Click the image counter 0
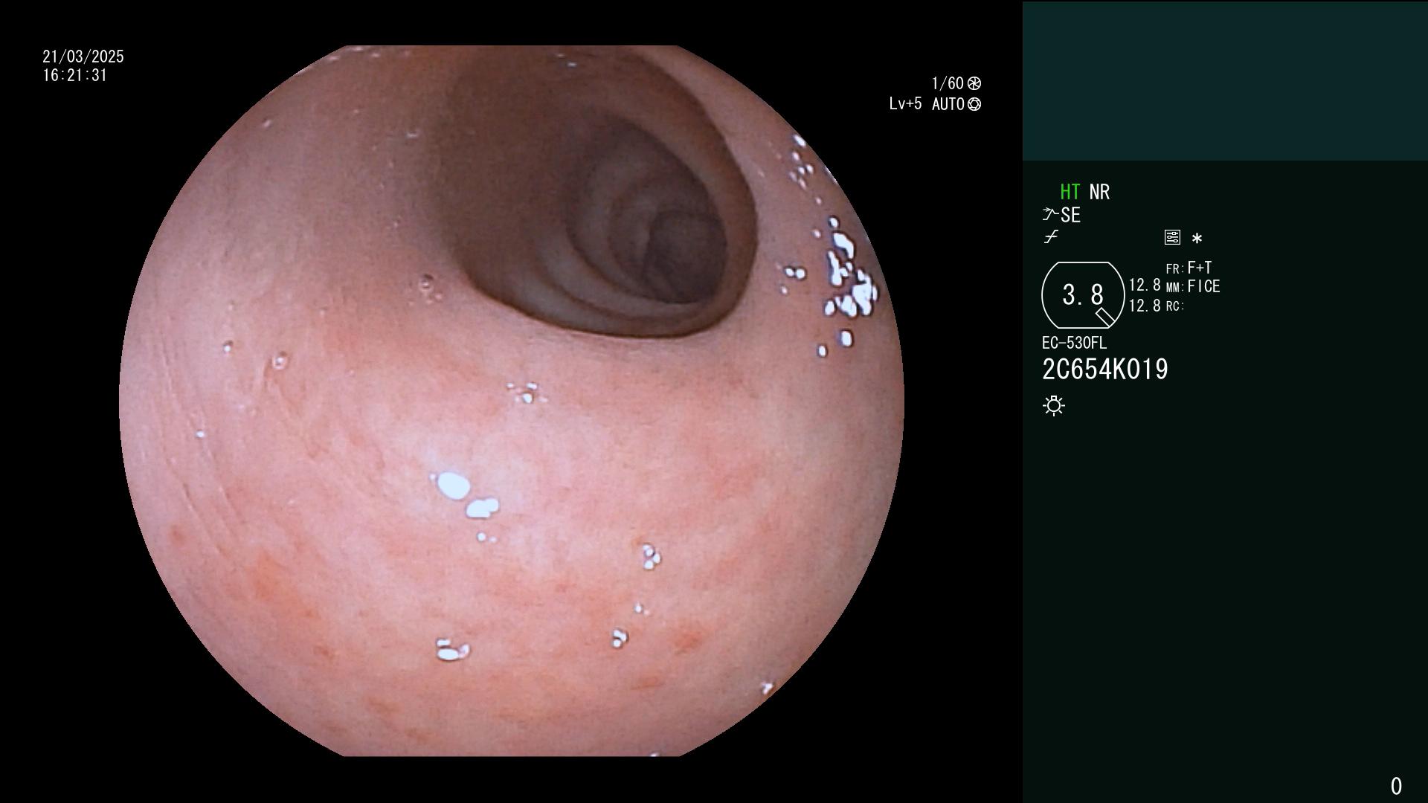Viewport: 1428px width, 803px height. click(x=1396, y=786)
